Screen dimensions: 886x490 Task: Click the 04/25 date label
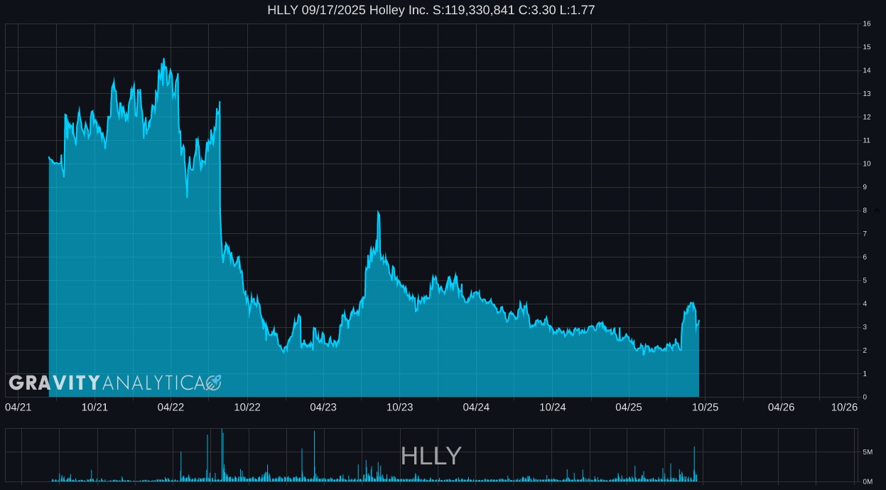click(x=629, y=407)
